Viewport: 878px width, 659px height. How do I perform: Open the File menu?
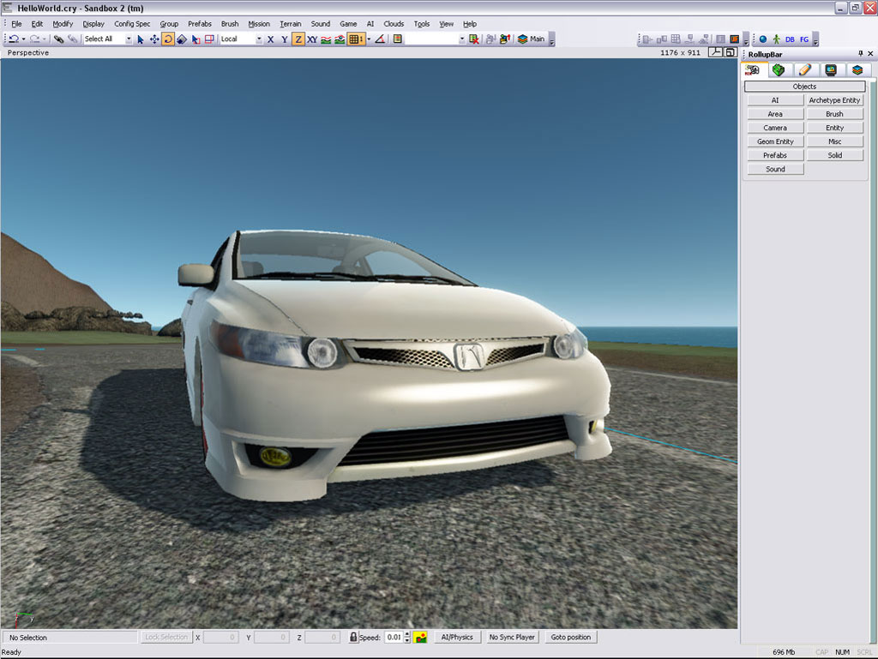pyautogui.click(x=16, y=24)
